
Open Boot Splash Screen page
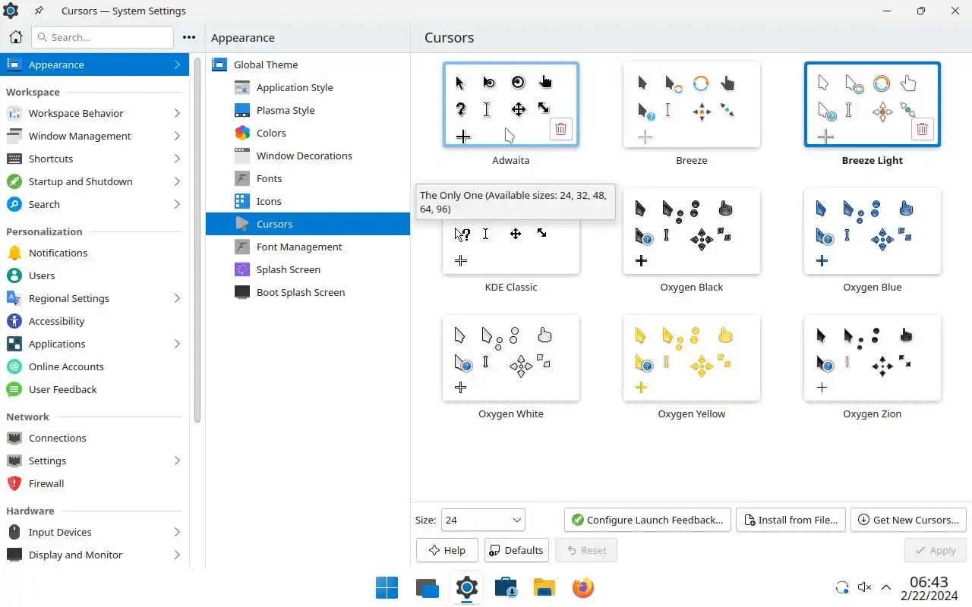[x=308, y=292]
